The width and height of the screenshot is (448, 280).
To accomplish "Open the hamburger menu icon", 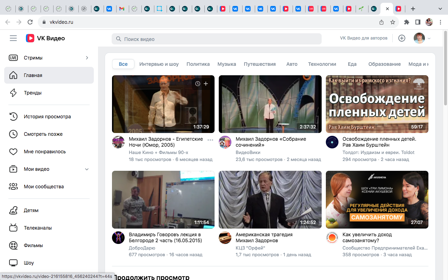I will (x=13, y=38).
